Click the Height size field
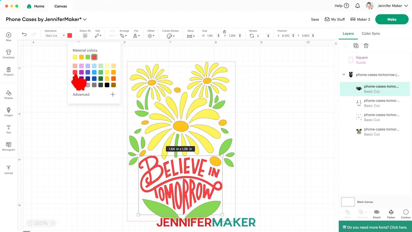412x232 pixels. 233,36
